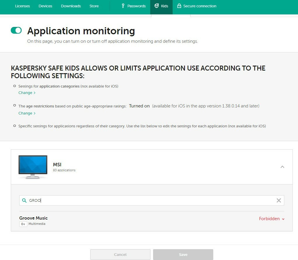Click the MSI computer monitor thumbnail
Viewport: 298px width, 260px height.
[33, 167]
